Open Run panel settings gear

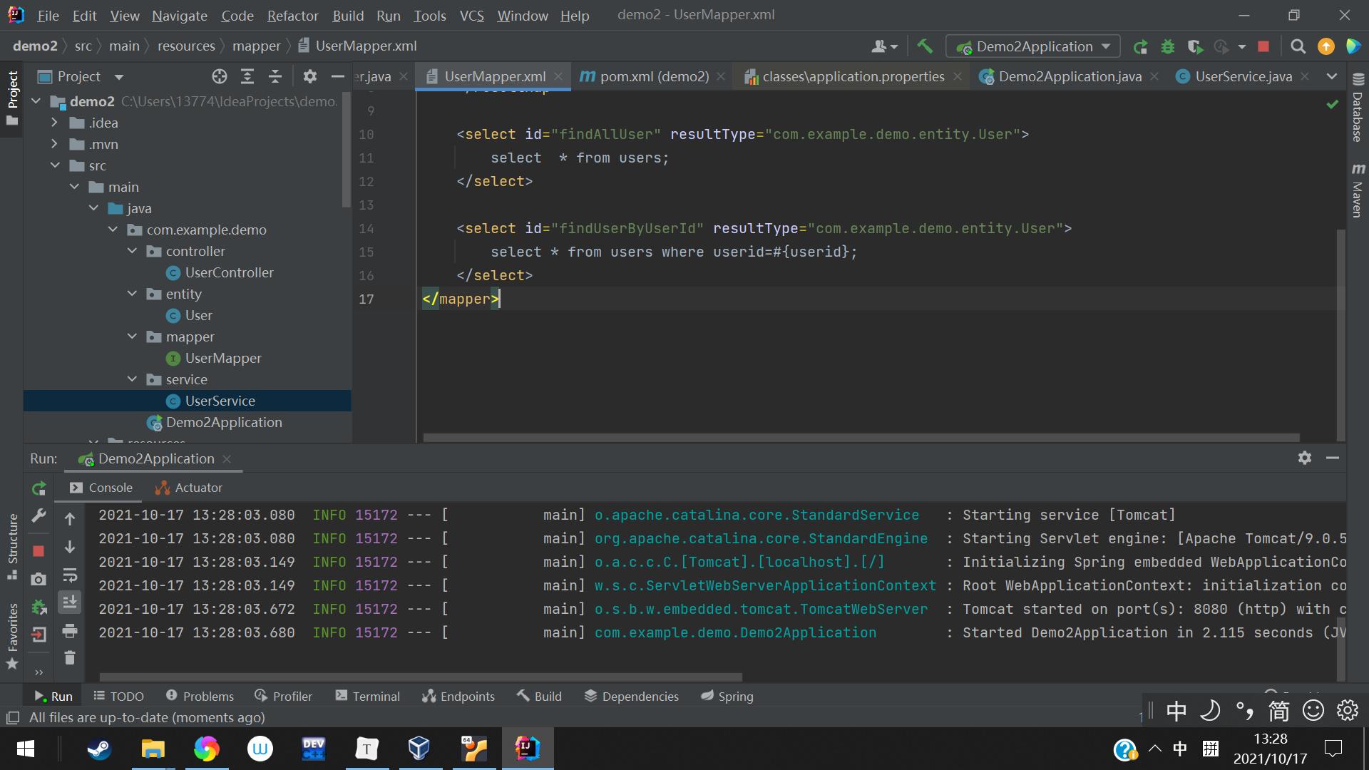tap(1304, 458)
